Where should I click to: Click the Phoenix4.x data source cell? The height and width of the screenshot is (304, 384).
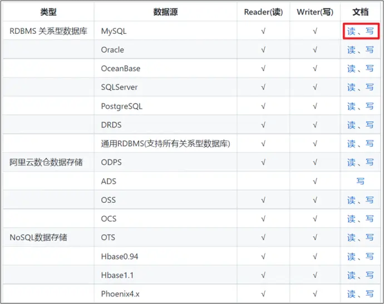165,294
